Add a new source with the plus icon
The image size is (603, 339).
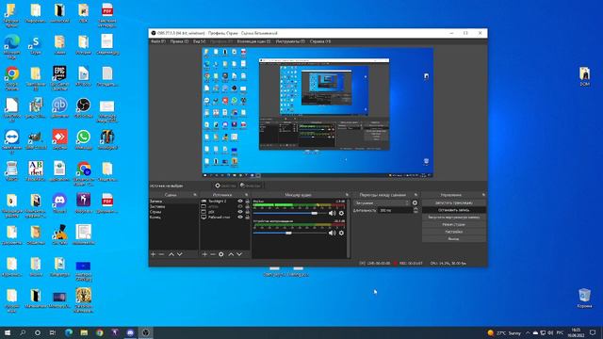click(x=204, y=254)
